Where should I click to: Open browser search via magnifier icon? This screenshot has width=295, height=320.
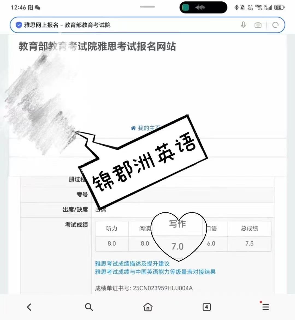[89, 307]
